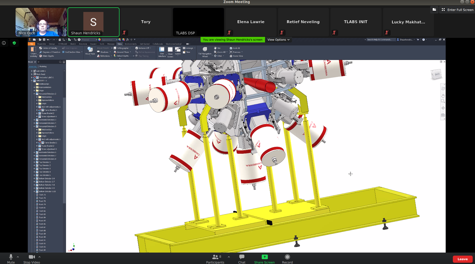Click the Save icon in quick access toolbar
The width and height of the screenshot is (475, 264).
click(44, 40)
